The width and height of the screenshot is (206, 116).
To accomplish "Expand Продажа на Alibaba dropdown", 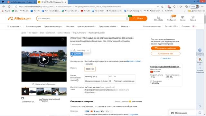I will [108, 26].
